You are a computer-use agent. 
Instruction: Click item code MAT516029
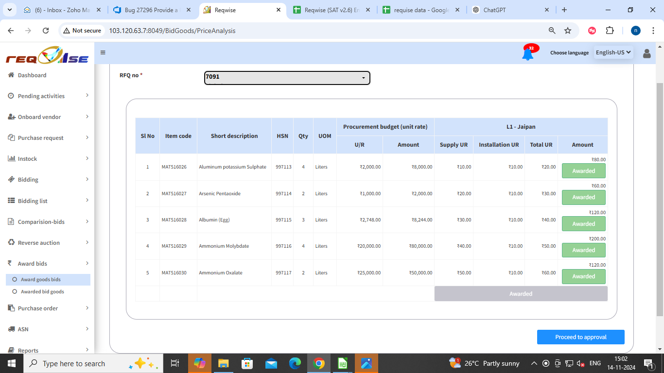tap(174, 246)
